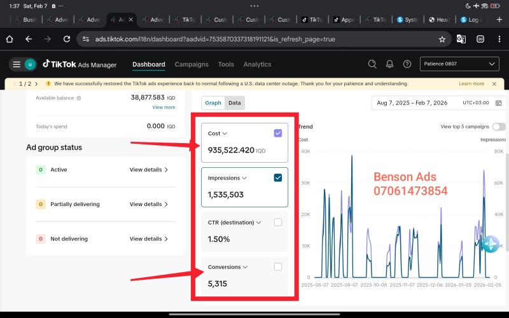Screen dimensions: 509x318
Task: Click the site settings icon in address bar
Action: coord(86,39)
